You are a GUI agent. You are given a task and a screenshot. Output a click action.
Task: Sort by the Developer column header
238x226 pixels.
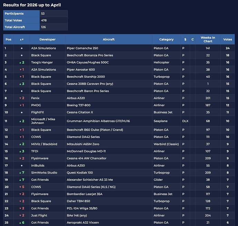coord(47,39)
